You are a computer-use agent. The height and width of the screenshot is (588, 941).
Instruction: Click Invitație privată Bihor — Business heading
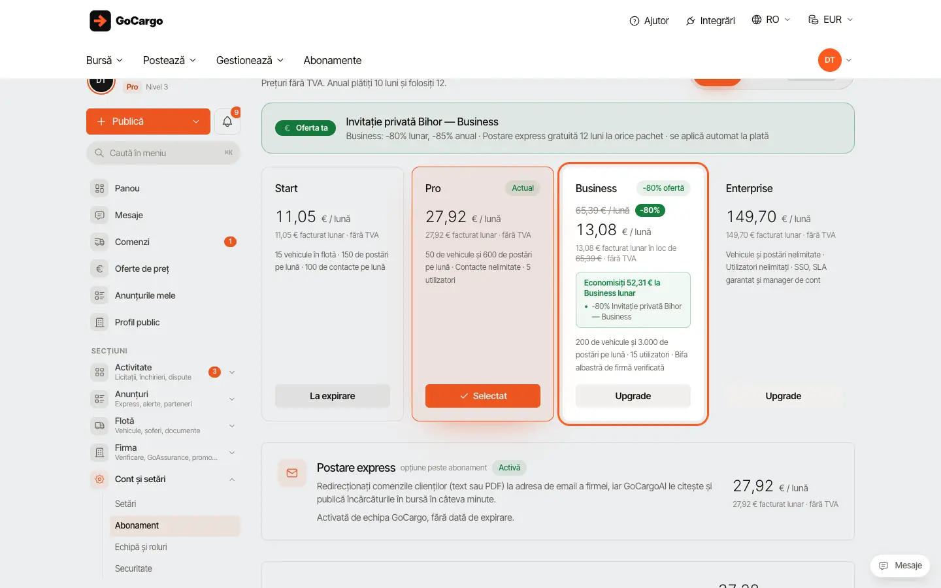point(422,122)
